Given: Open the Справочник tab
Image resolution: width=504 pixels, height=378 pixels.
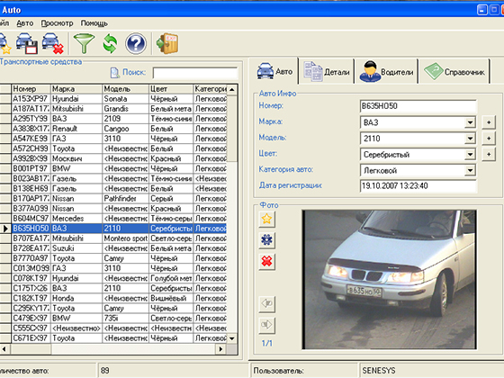Looking at the screenshot, I should point(454,72).
